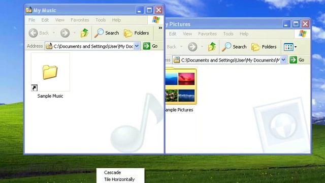Click Windows flag logo in My Music
The height and width of the screenshot is (183, 325).
156,20
